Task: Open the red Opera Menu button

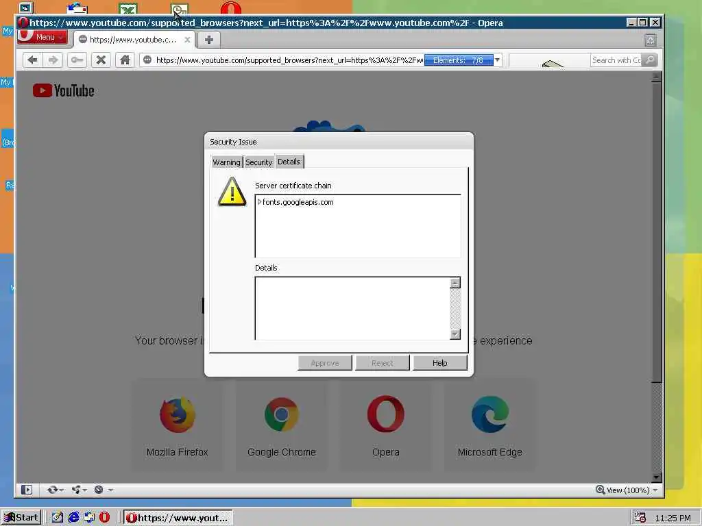Action: tap(43, 37)
